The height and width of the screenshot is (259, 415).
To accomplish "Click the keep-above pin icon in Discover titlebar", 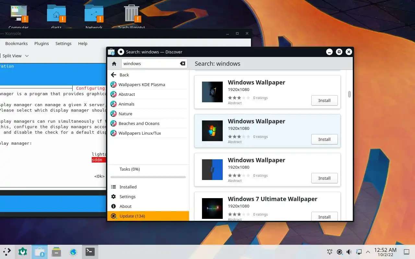I will (x=121, y=52).
